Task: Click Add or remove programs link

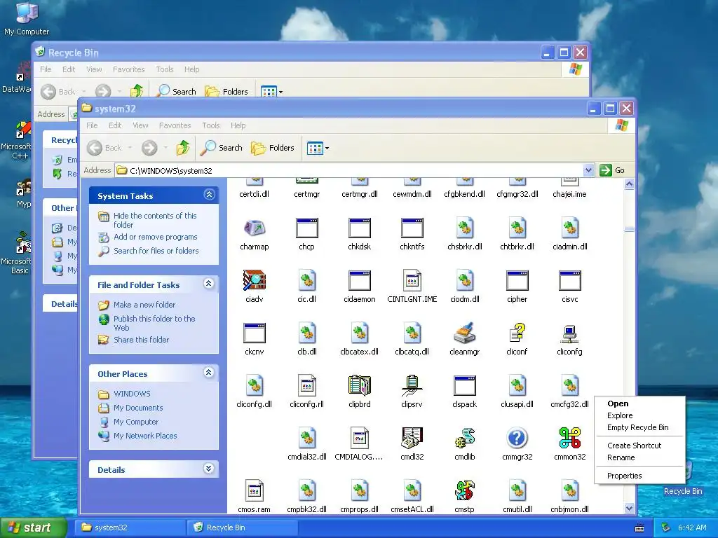Action: 155,237
